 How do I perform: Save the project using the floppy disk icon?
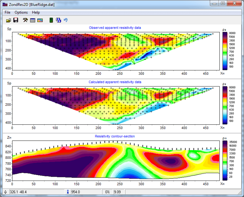pos(16,20)
